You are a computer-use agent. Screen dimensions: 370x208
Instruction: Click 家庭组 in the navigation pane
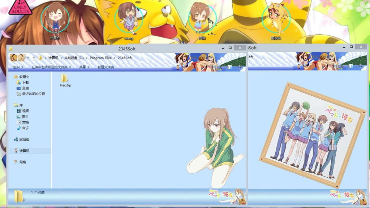pyautogui.click(x=24, y=139)
